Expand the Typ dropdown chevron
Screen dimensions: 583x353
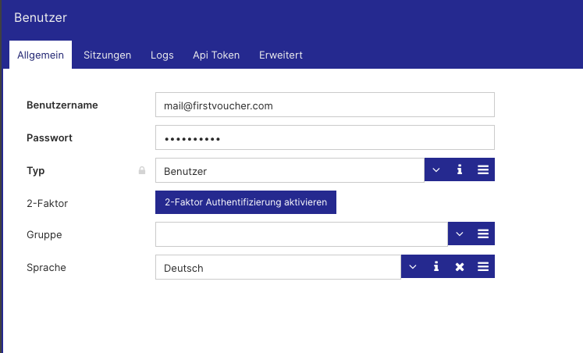436,169
